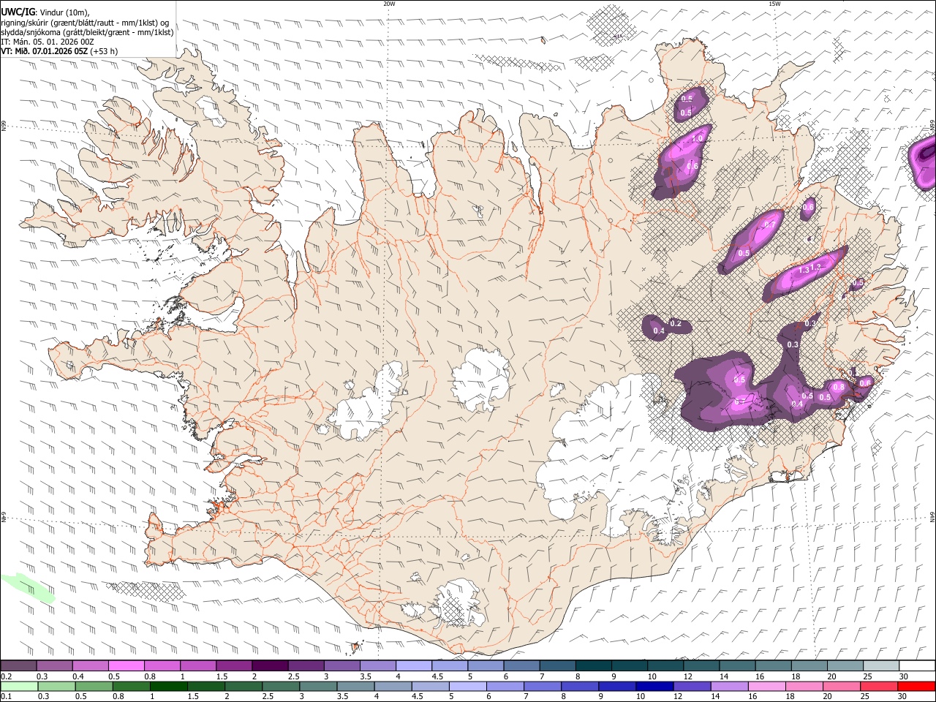The height and width of the screenshot is (702, 936).
Task: Select the bottom-row lilac swatch between 14 and 16
Action: (x=728, y=687)
